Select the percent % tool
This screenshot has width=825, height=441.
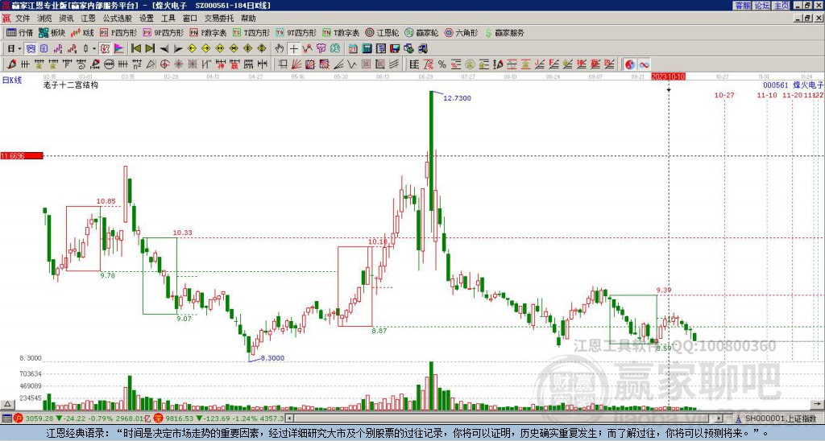click(x=442, y=64)
